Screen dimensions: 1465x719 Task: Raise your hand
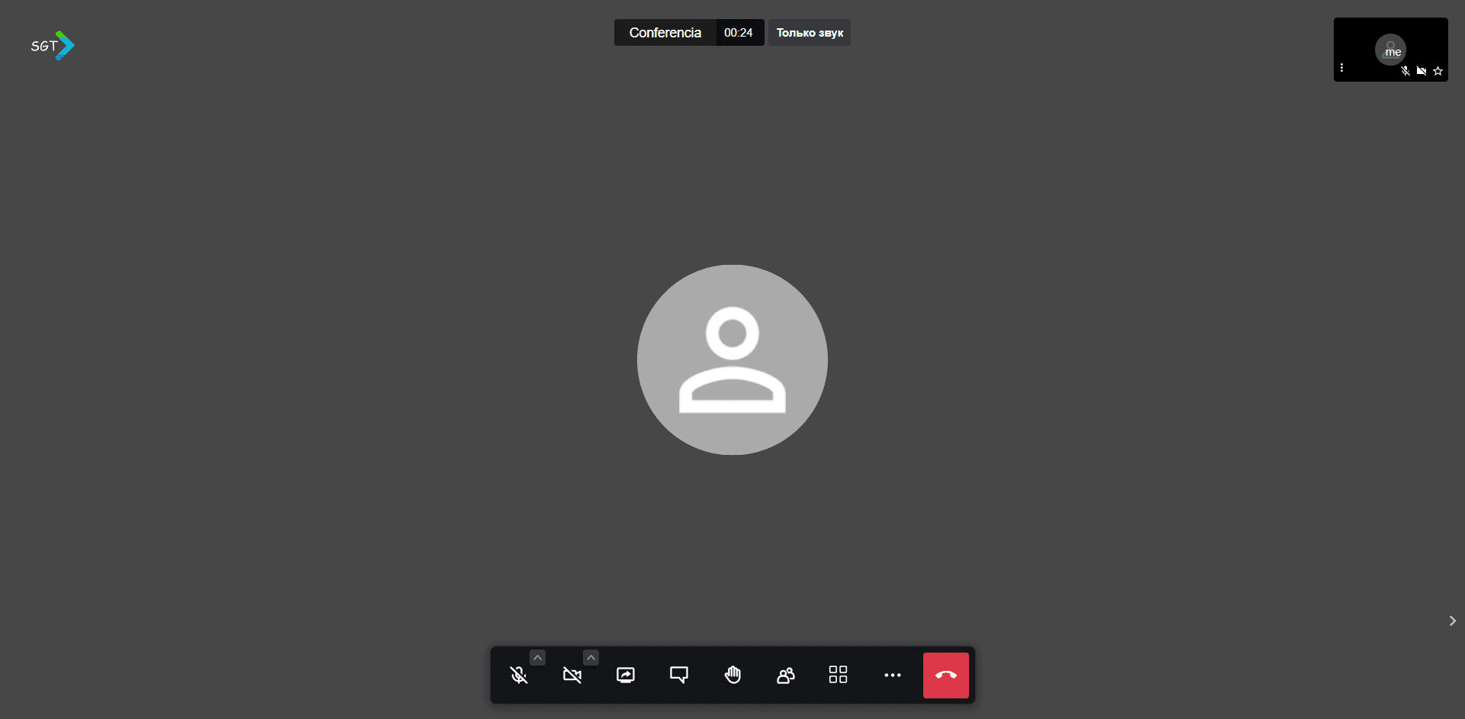point(732,675)
